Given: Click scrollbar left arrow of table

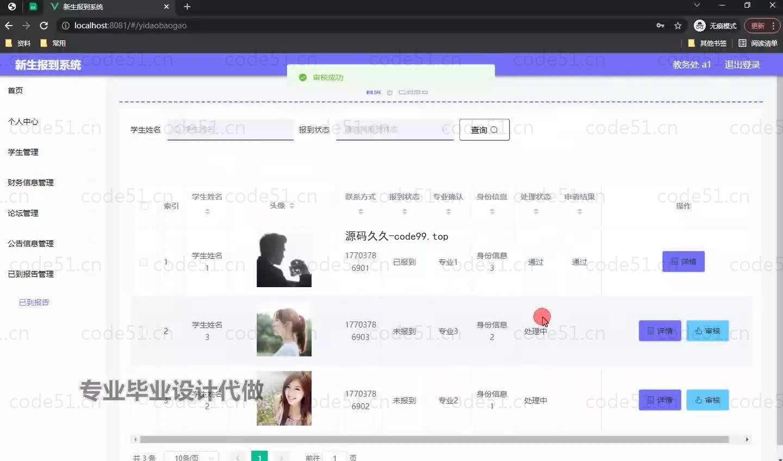Looking at the screenshot, I should click(135, 439).
